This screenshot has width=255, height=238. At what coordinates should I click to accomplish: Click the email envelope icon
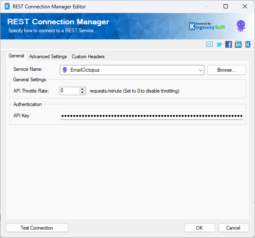[x=209, y=44]
